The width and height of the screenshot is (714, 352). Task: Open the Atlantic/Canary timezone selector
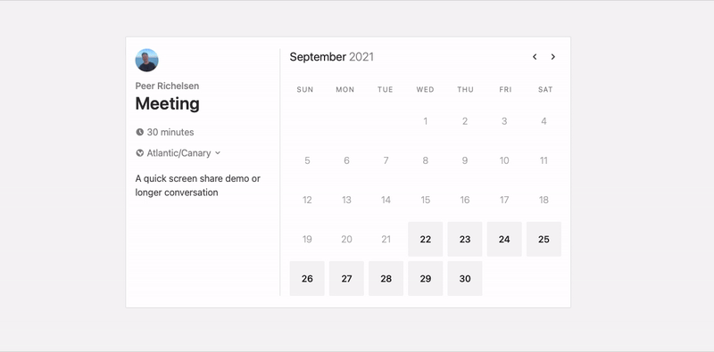pos(178,153)
